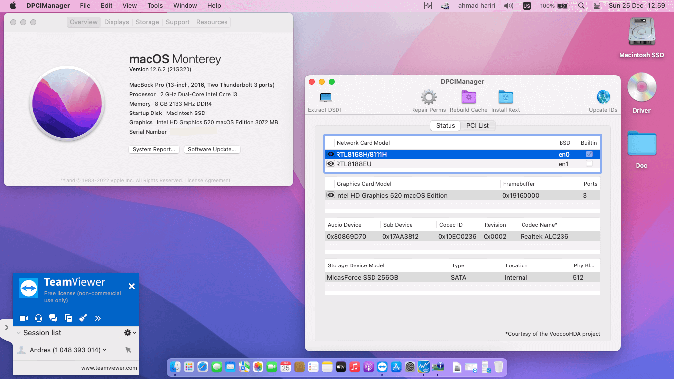Click TeamViewer double-arrow more icon
This screenshot has height=379, width=674.
click(98, 318)
